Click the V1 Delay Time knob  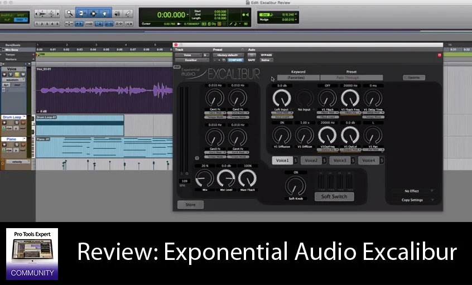click(373, 98)
